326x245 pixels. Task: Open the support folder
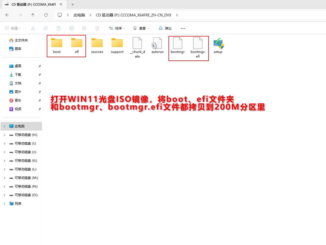117,45
